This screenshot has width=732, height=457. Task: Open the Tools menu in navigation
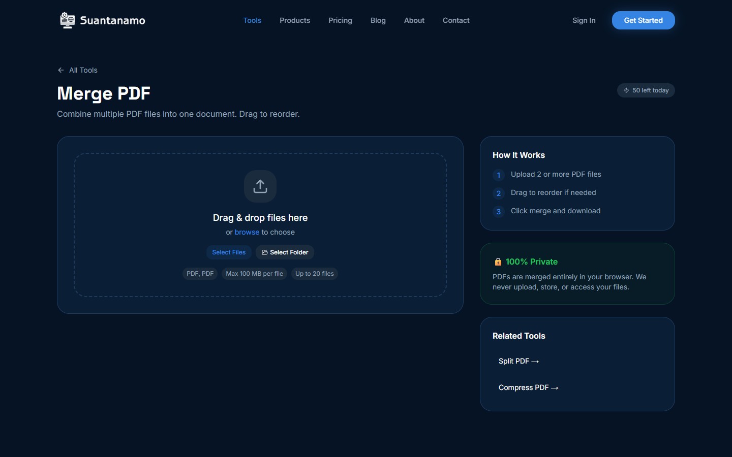[x=252, y=20]
